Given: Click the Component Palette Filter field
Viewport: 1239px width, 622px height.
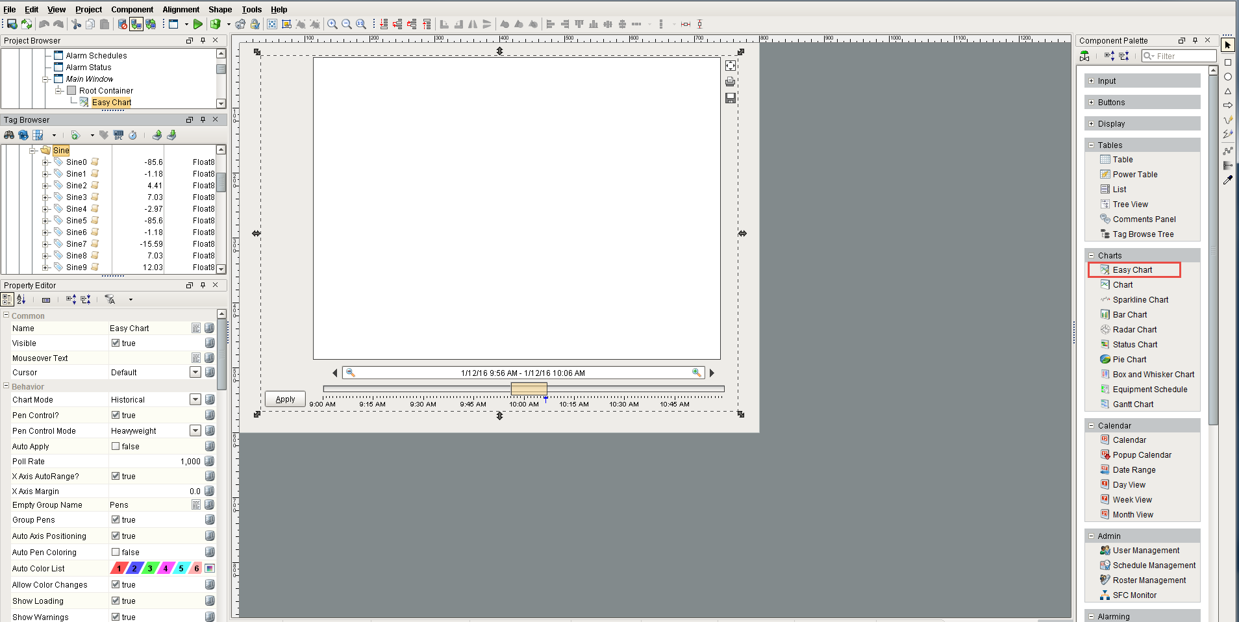Looking at the screenshot, I should pyautogui.click(x=1179, y=56).
